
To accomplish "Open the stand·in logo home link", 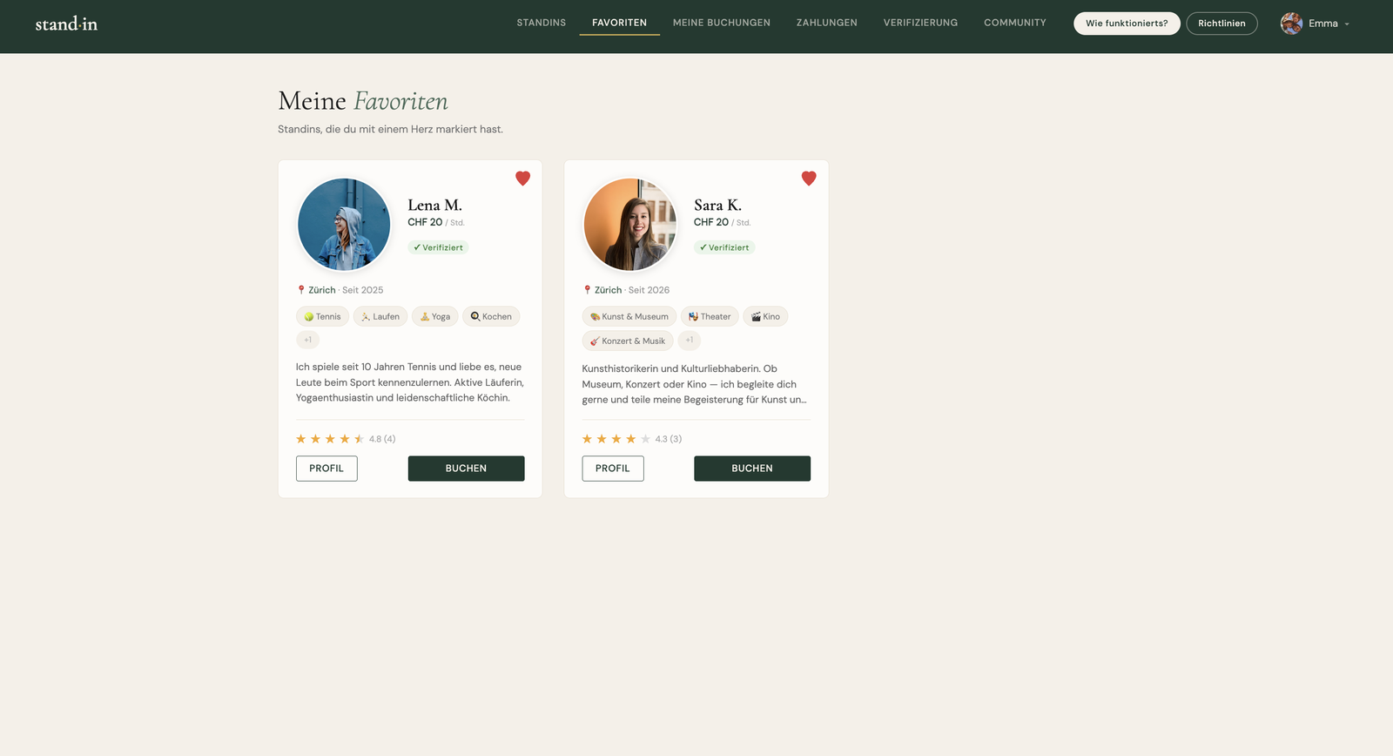I will point(66,24).
